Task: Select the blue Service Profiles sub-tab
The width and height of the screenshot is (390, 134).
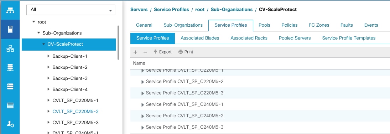Action: click(x=152, y=38)
